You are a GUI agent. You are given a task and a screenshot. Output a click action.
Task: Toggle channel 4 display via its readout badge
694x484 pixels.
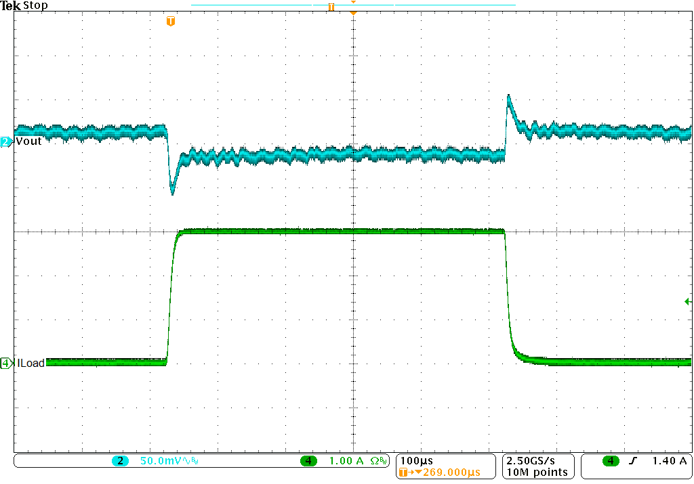[308, 459]
